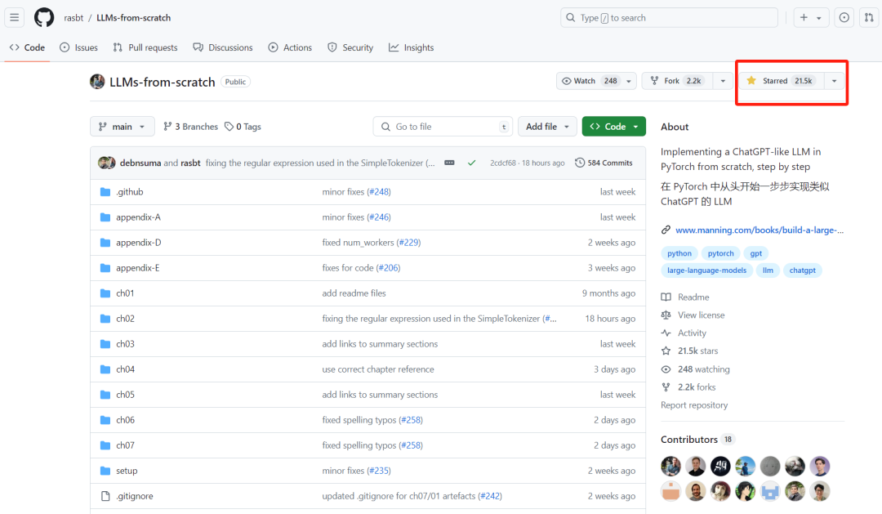Screen dimensions: 882x514
Task: Click the python topic tag
Action: coord(679,253)
